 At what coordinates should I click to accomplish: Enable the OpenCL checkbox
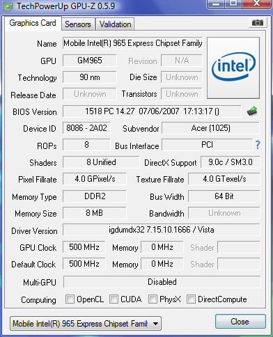pyautogui.click(x=70, y=299)
